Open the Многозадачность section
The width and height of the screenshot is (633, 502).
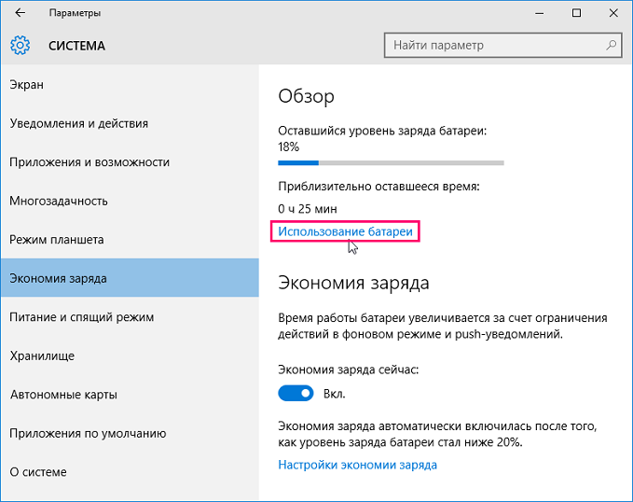pos(59,201)
